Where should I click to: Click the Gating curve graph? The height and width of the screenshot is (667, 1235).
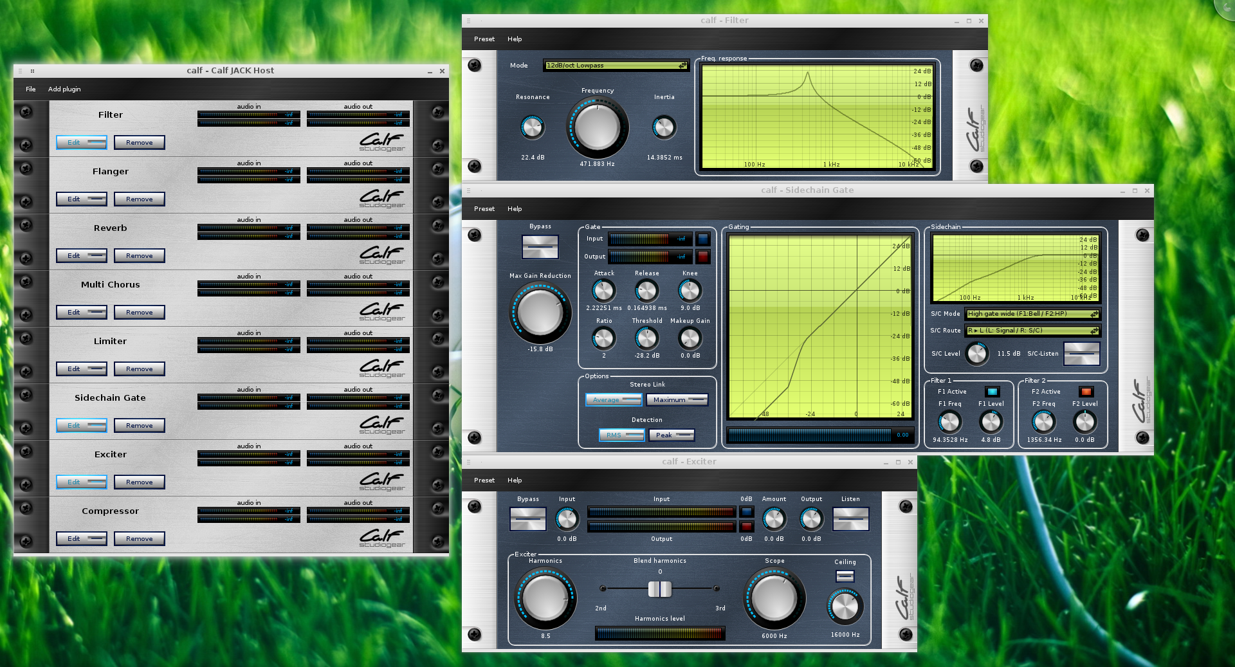pyautogui.click(x=820, y=327)
